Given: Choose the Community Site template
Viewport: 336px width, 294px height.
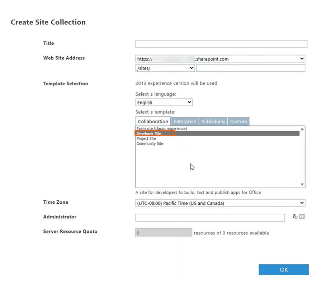Looking at the screenshot, I should click(x=150, y=143).
